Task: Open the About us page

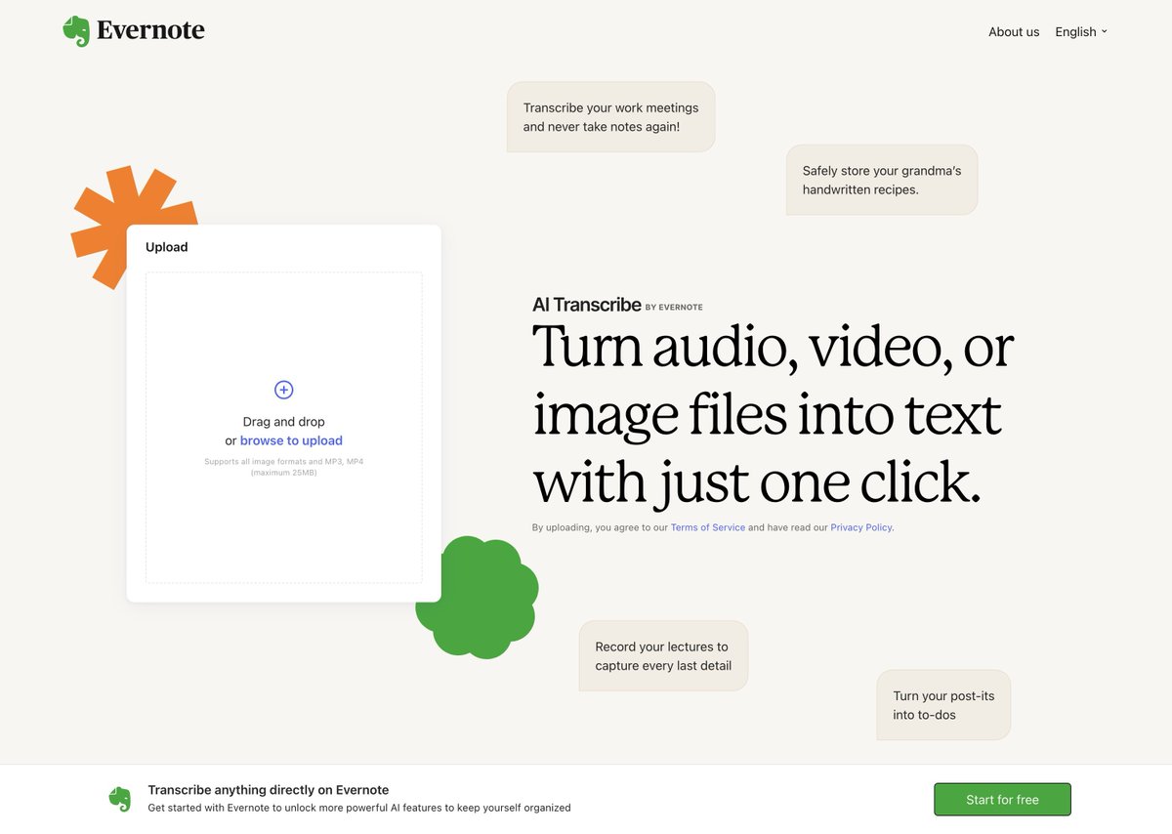Action: pos(1014,31)
